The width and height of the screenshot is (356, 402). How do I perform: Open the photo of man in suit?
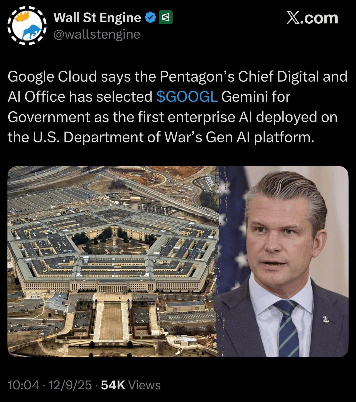pos(283,261)
